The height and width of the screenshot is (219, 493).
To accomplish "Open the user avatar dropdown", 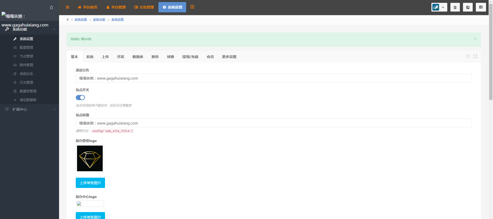I will click(x=439, y=7).
